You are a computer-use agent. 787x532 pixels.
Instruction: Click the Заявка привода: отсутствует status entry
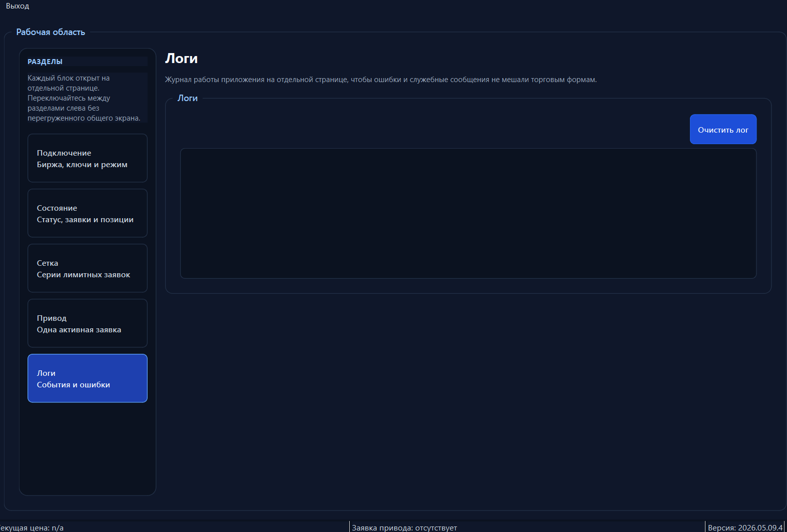[404, 527]
